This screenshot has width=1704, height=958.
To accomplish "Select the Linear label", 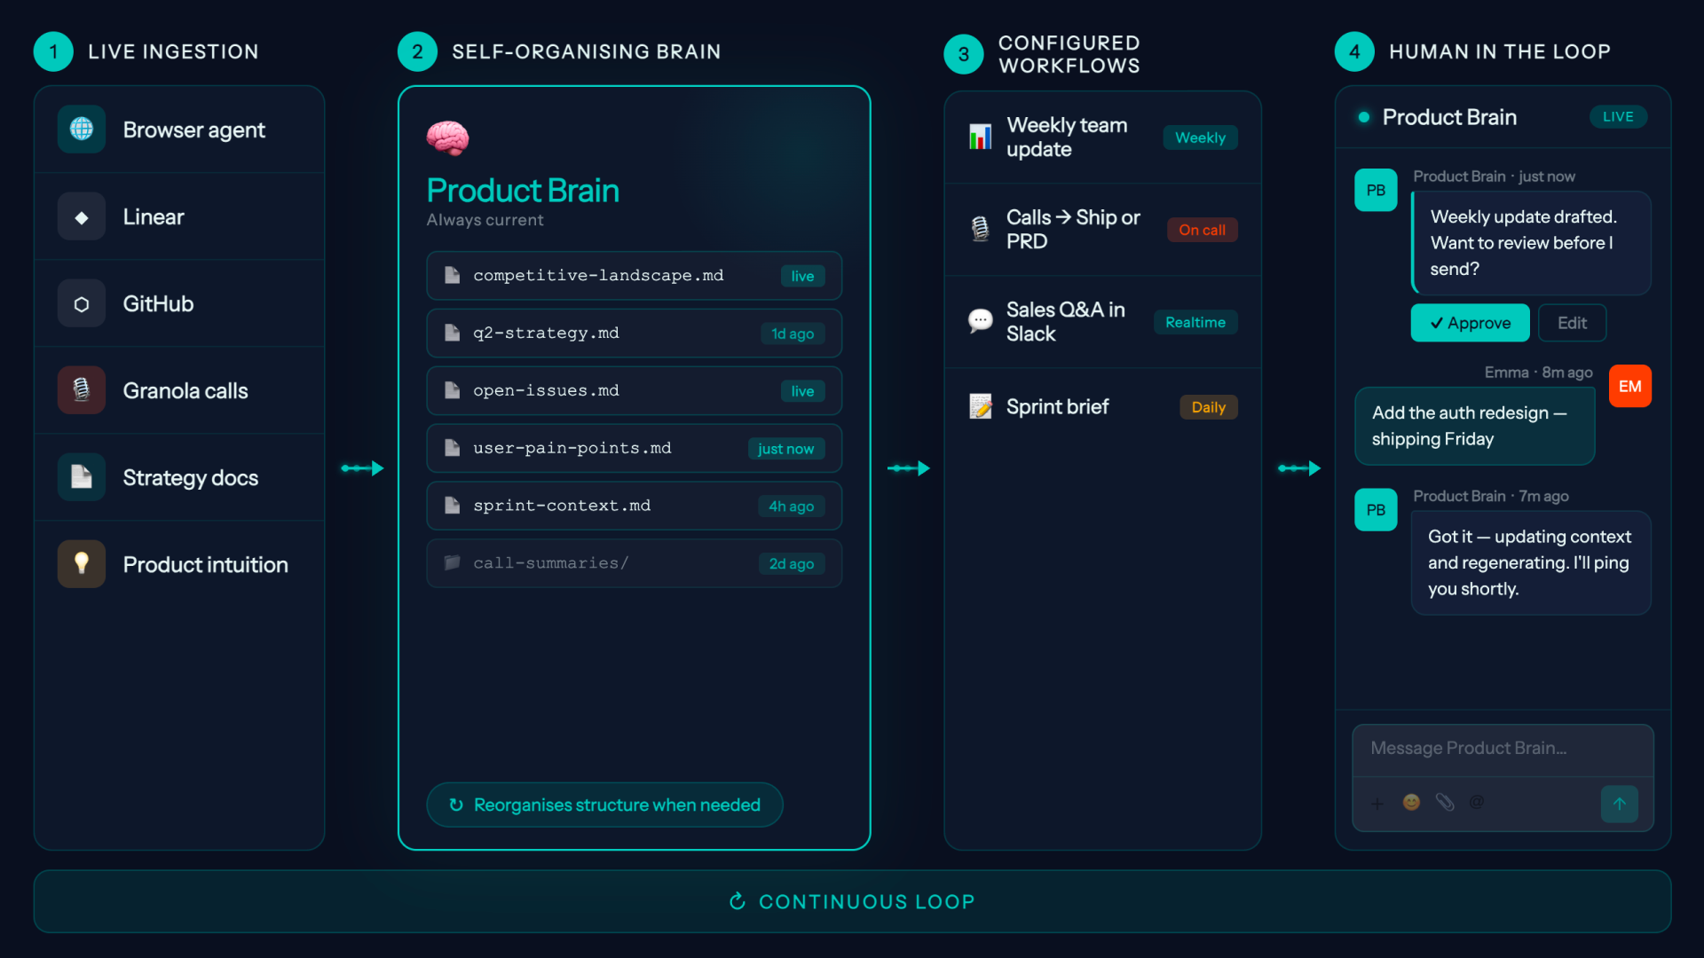I will tap(154, 217).
